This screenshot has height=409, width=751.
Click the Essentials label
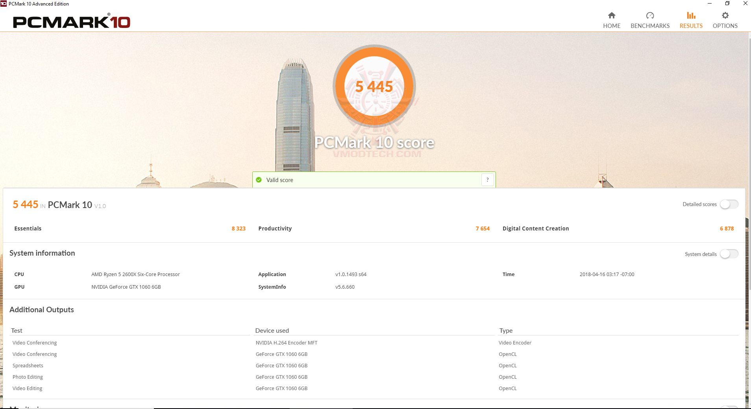pos(28,228)
